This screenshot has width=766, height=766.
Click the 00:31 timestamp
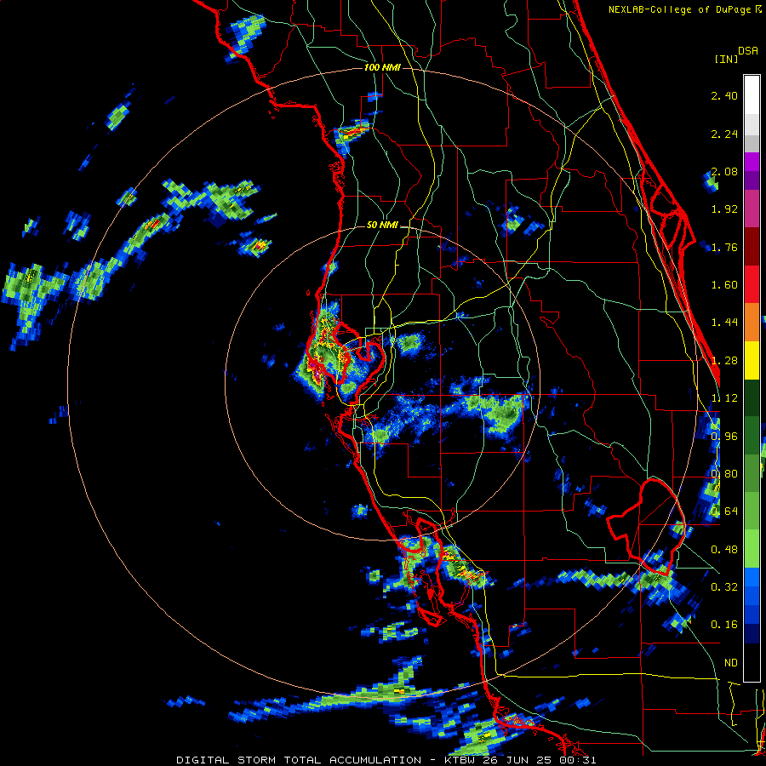580,760
